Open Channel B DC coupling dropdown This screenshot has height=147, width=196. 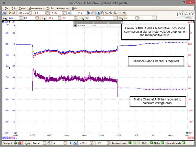(x=76, y=18)
